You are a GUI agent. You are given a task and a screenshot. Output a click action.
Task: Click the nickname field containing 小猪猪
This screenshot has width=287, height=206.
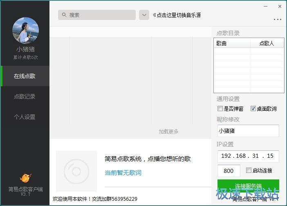click(248, 131)
